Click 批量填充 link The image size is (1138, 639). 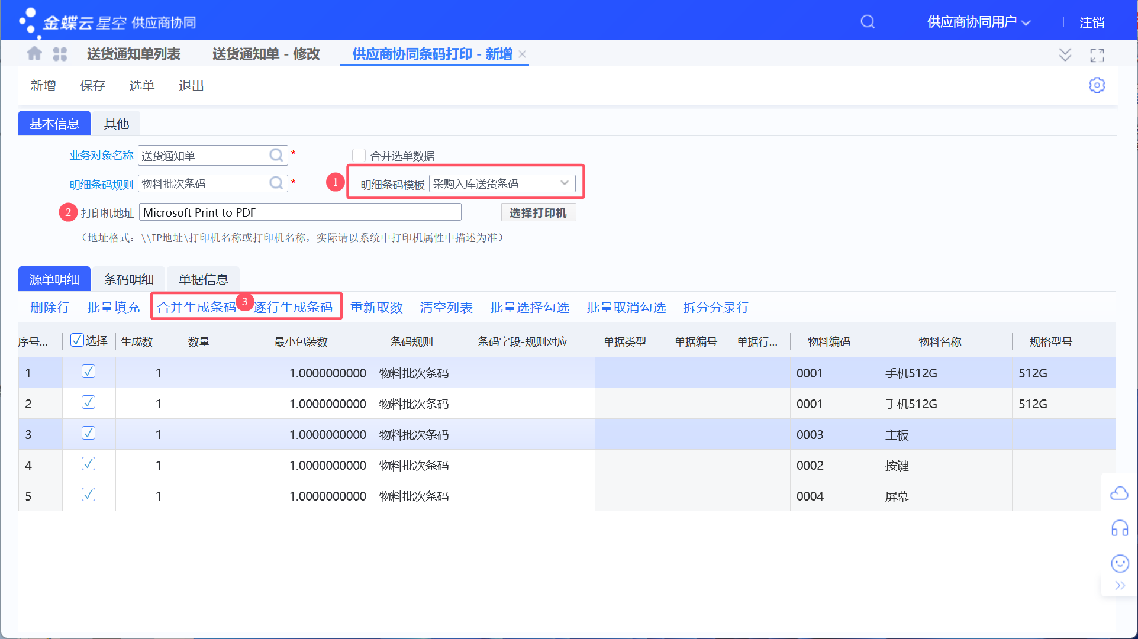click(114, 308)
